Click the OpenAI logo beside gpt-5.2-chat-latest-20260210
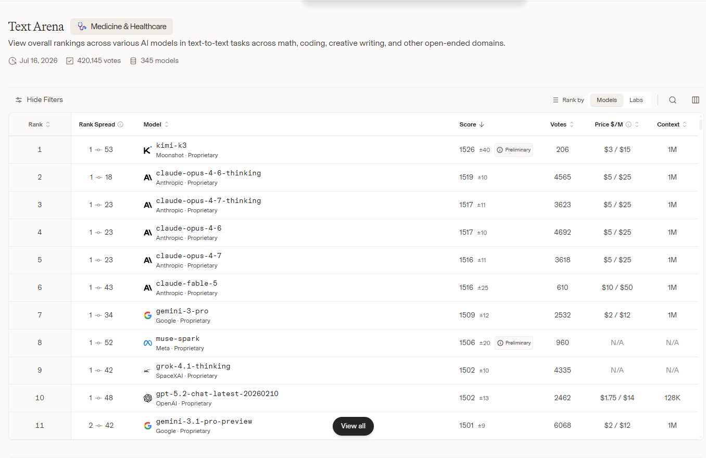The image size is (706, 458). (148, 398)
